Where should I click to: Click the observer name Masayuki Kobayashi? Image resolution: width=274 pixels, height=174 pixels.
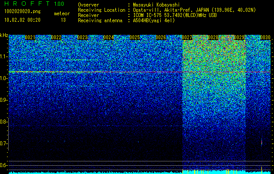pos(156,5)
